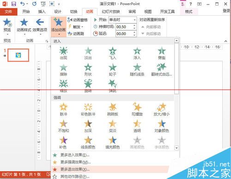Screen dimensions: 231x179
Task: Switch to the 开始 ribbon tab
Action: (26, 12)
